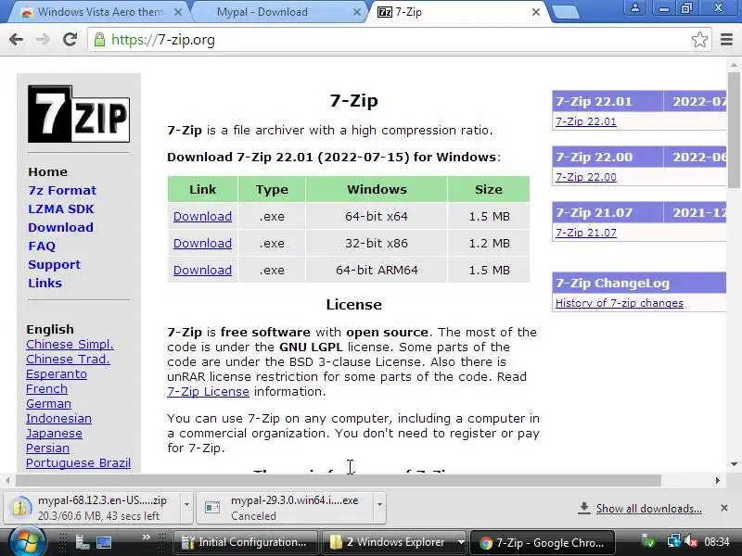
Task: Expand the Windows Explorer taskbar group arrow
Action: (x=461, y=542)
